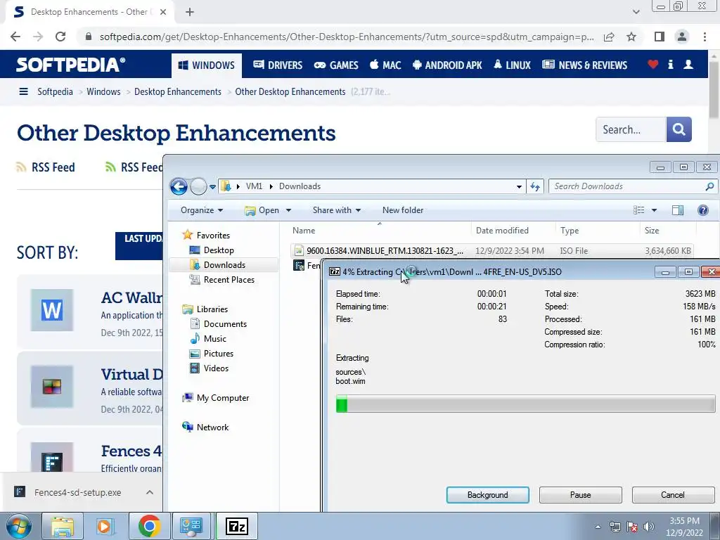The image size is (720, 540).
Task: Click the AC Wallpaper W thumbnail
Action: (52, 310)
